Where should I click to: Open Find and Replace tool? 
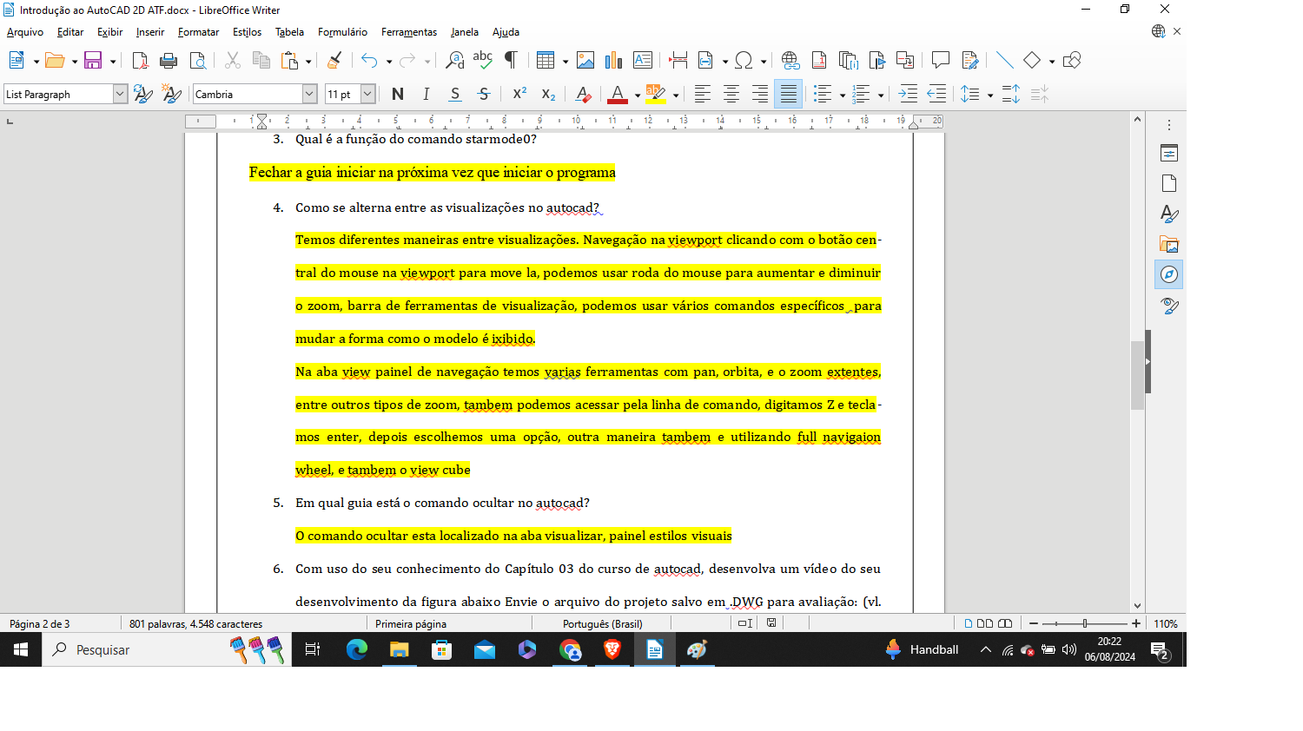(454, 60)
